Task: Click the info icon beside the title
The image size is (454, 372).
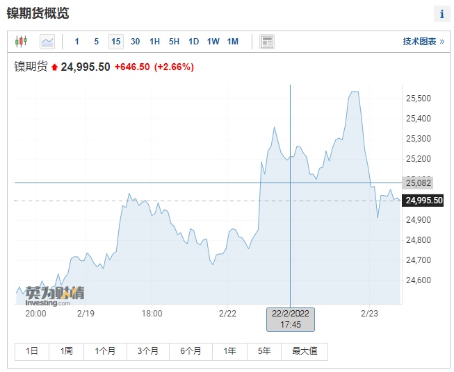Action: click(441, 15)
